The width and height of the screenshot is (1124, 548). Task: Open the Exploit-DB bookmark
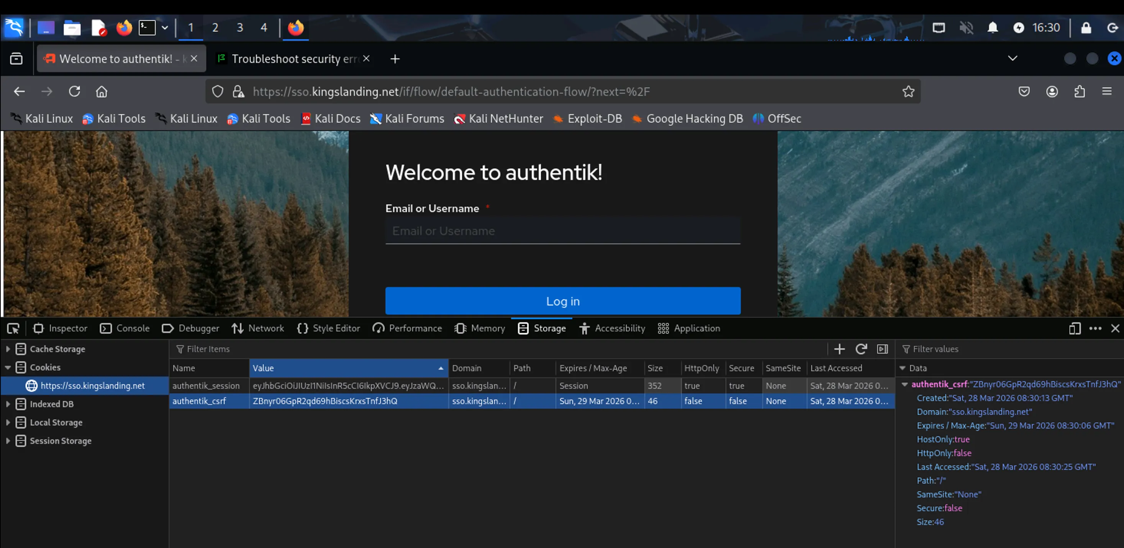[587, 119]
